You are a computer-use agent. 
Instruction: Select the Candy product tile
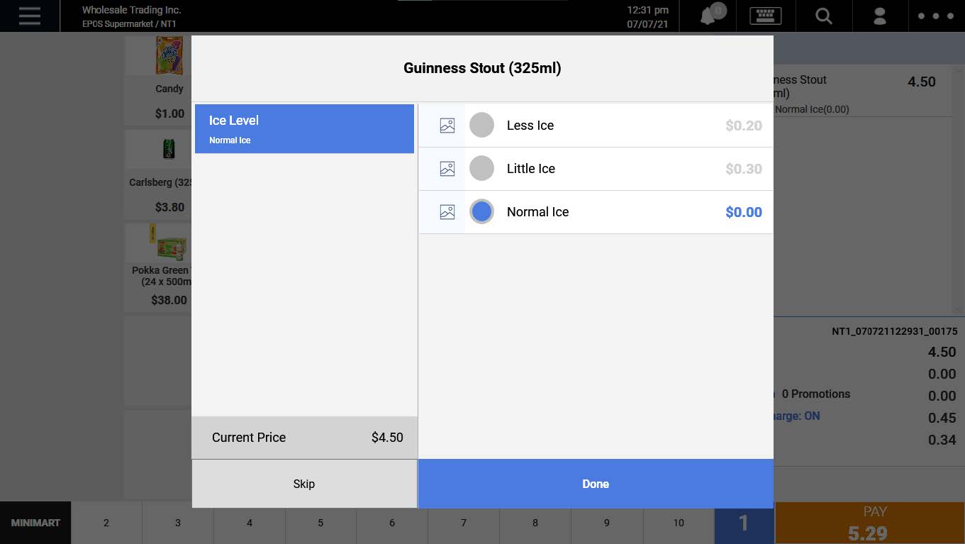pyautogui.click(x=159, y=80)
